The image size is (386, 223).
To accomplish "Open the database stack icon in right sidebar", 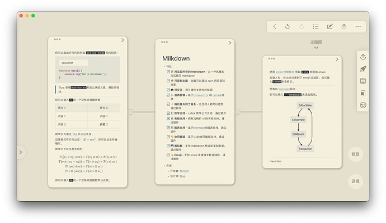I will pyautogui.click(x=363, y=81).
